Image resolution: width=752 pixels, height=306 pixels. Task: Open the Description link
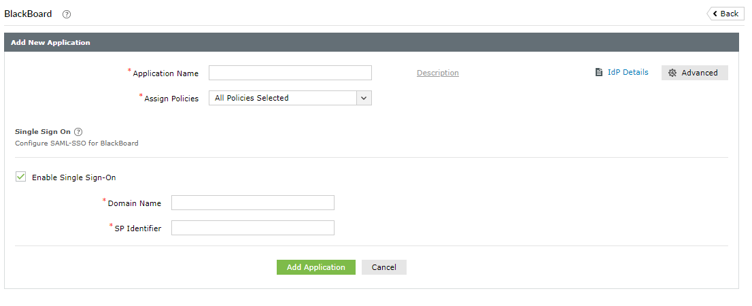(437, 73)
